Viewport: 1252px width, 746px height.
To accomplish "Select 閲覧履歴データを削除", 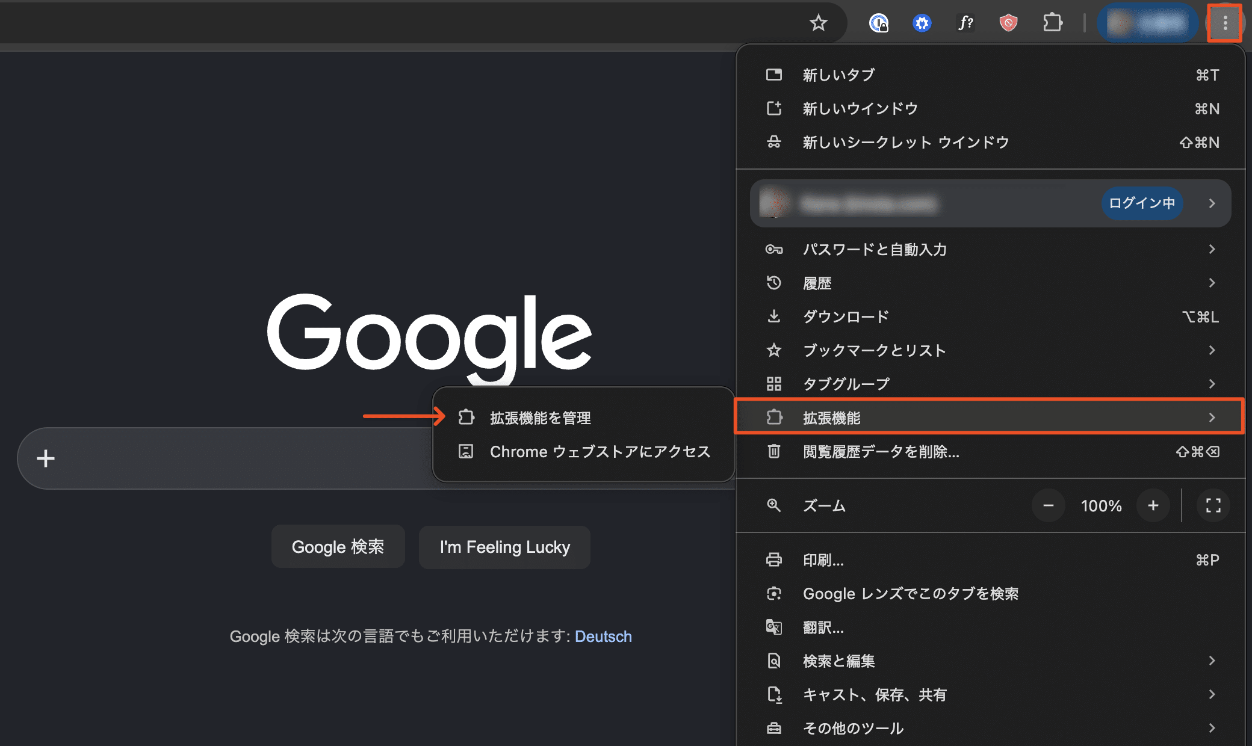I will pos(991,452).
